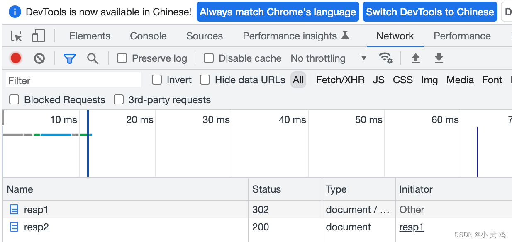Open network conditions wifi-gear icon
The image size is (512, 242).
[386, 58]
